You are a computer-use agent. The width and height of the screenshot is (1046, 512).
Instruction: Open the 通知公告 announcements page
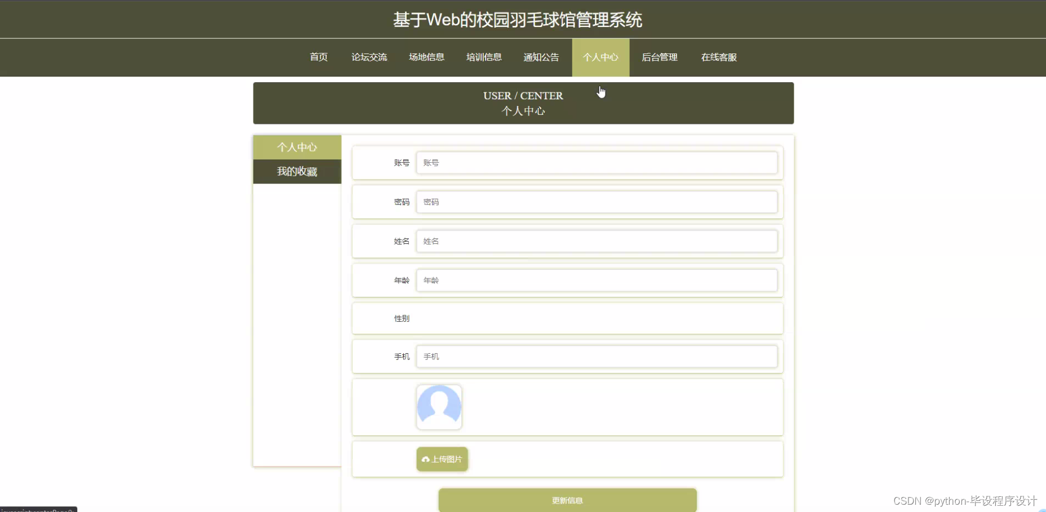[x=541, y=57]
